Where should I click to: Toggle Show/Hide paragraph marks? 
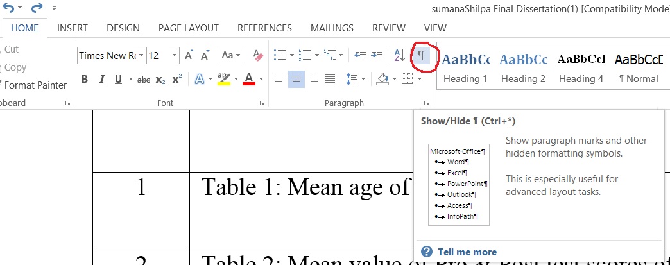(421, 55)
